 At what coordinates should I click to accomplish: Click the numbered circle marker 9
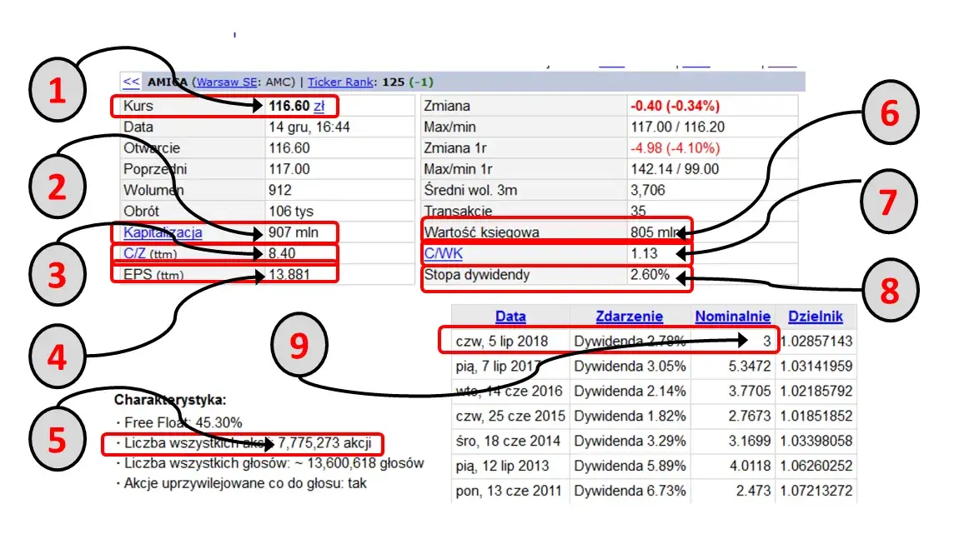(x=299, y=345)
